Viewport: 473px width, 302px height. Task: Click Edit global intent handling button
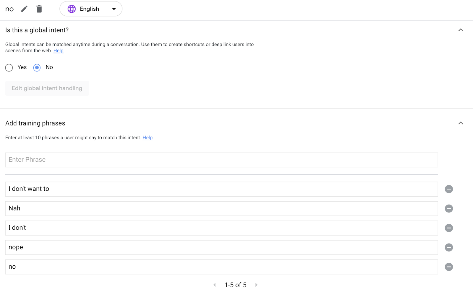47,88
